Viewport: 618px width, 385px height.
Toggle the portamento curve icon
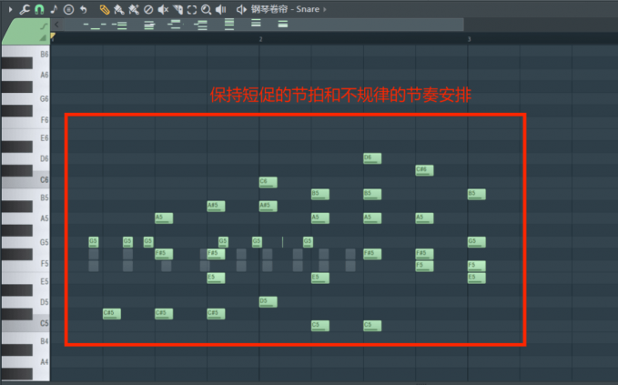click(44, 26)
